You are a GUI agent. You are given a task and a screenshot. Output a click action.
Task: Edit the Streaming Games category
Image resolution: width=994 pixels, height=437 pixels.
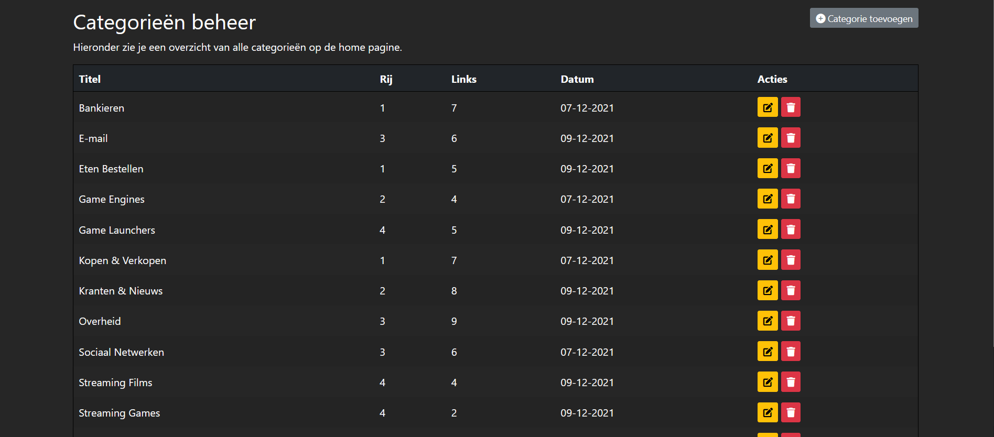(x=768, y=412)
